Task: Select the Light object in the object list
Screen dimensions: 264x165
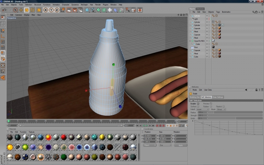Action: 196,19
